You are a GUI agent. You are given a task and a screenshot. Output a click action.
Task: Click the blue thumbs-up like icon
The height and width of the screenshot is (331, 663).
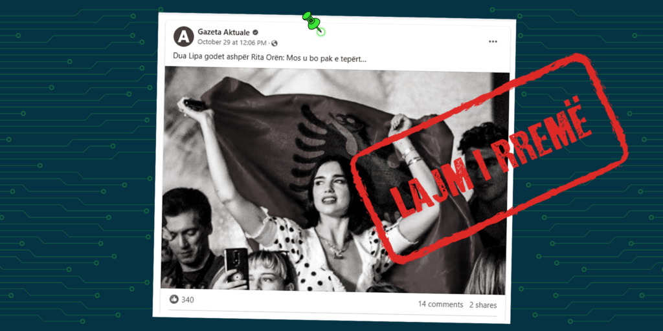click(x=174, y=299)
